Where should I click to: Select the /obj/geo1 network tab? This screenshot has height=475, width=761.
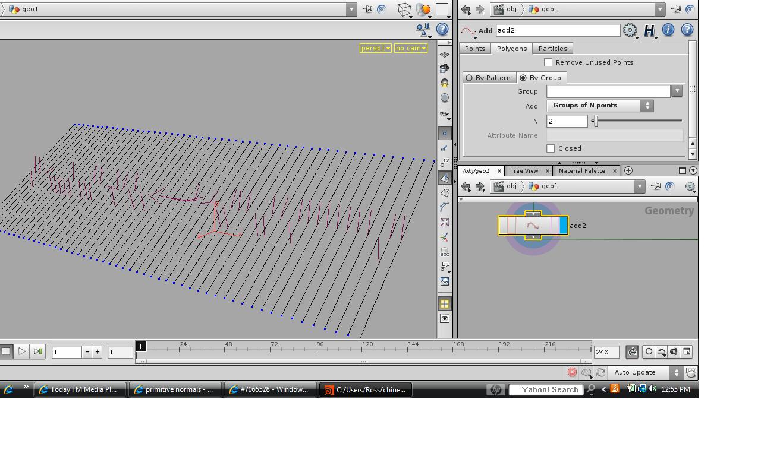tap(476, 171)
